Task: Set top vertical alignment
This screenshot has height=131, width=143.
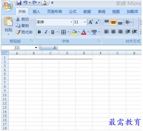Action: tap(107, 22)
